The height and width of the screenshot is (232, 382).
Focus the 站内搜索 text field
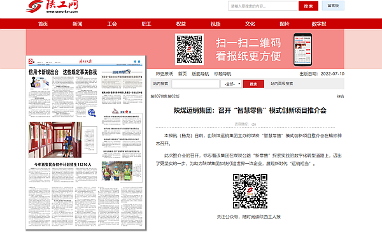tap(195, 84)
